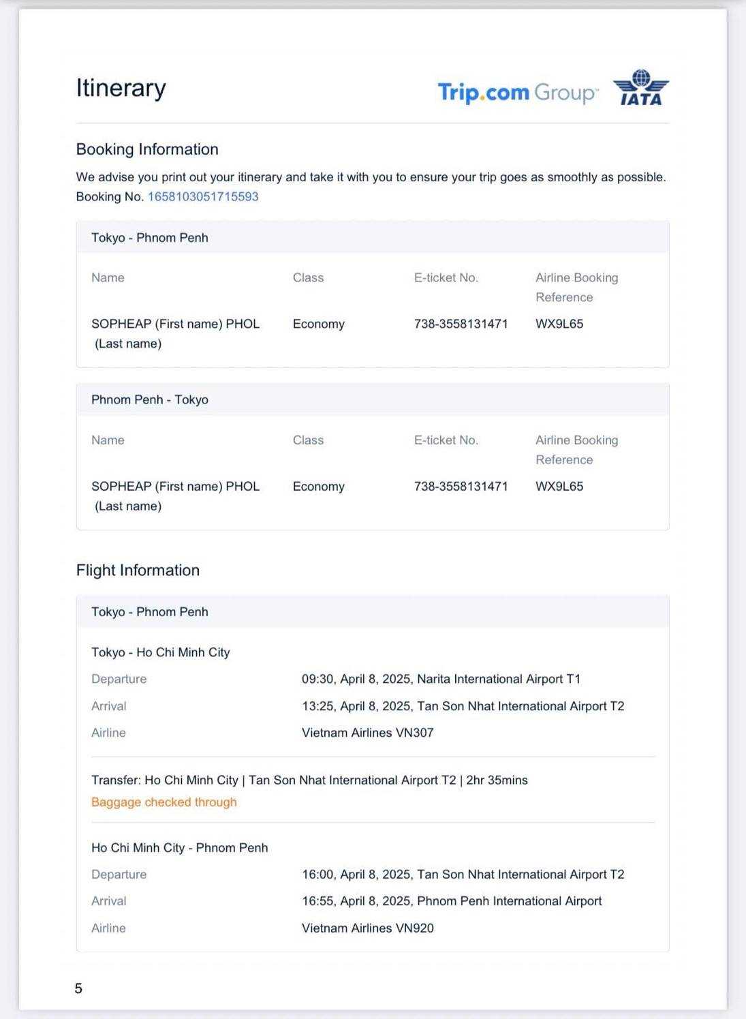Click the Tokyo - Phnom Penh flight section header

tap(150, 612)
